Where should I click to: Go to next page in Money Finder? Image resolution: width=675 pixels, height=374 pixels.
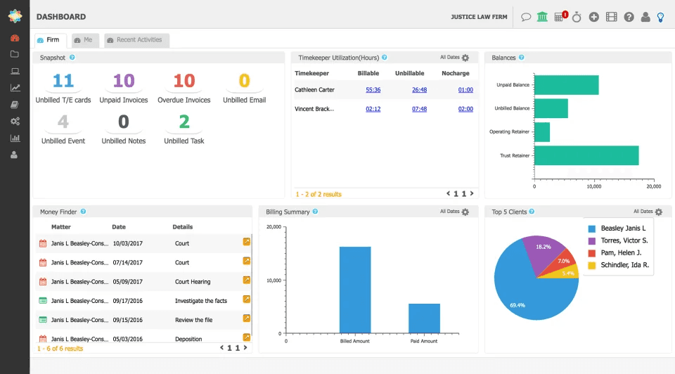point(245,348)
